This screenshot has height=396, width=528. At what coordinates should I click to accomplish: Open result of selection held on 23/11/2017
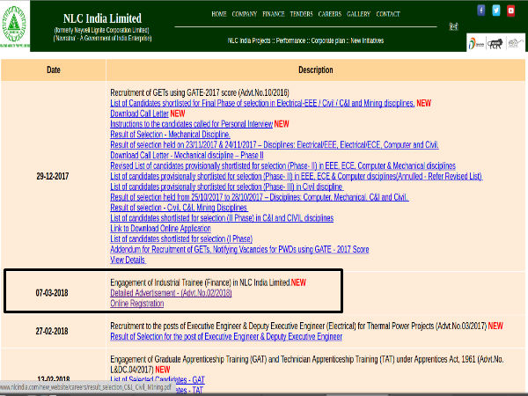point(275,145)
